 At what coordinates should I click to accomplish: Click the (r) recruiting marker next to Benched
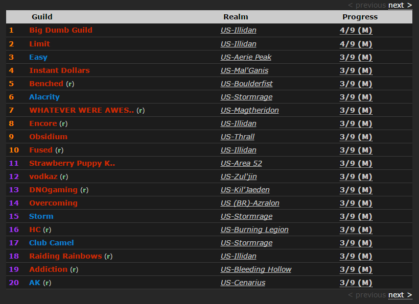point(71,84)
